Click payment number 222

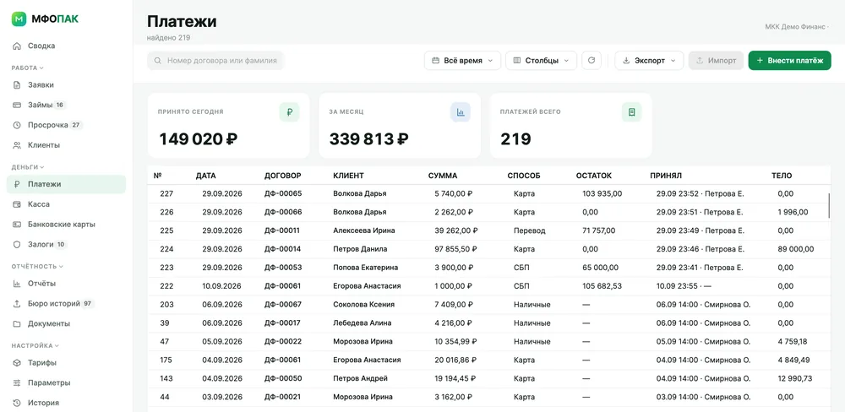point(166,286)
